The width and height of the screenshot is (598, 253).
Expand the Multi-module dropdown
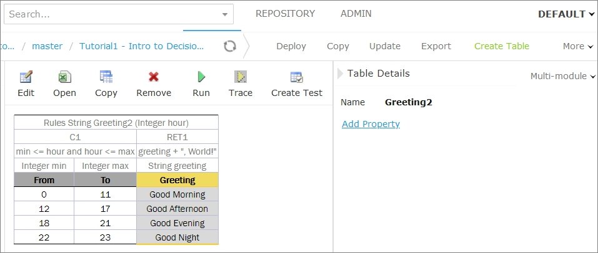[562, 76]
